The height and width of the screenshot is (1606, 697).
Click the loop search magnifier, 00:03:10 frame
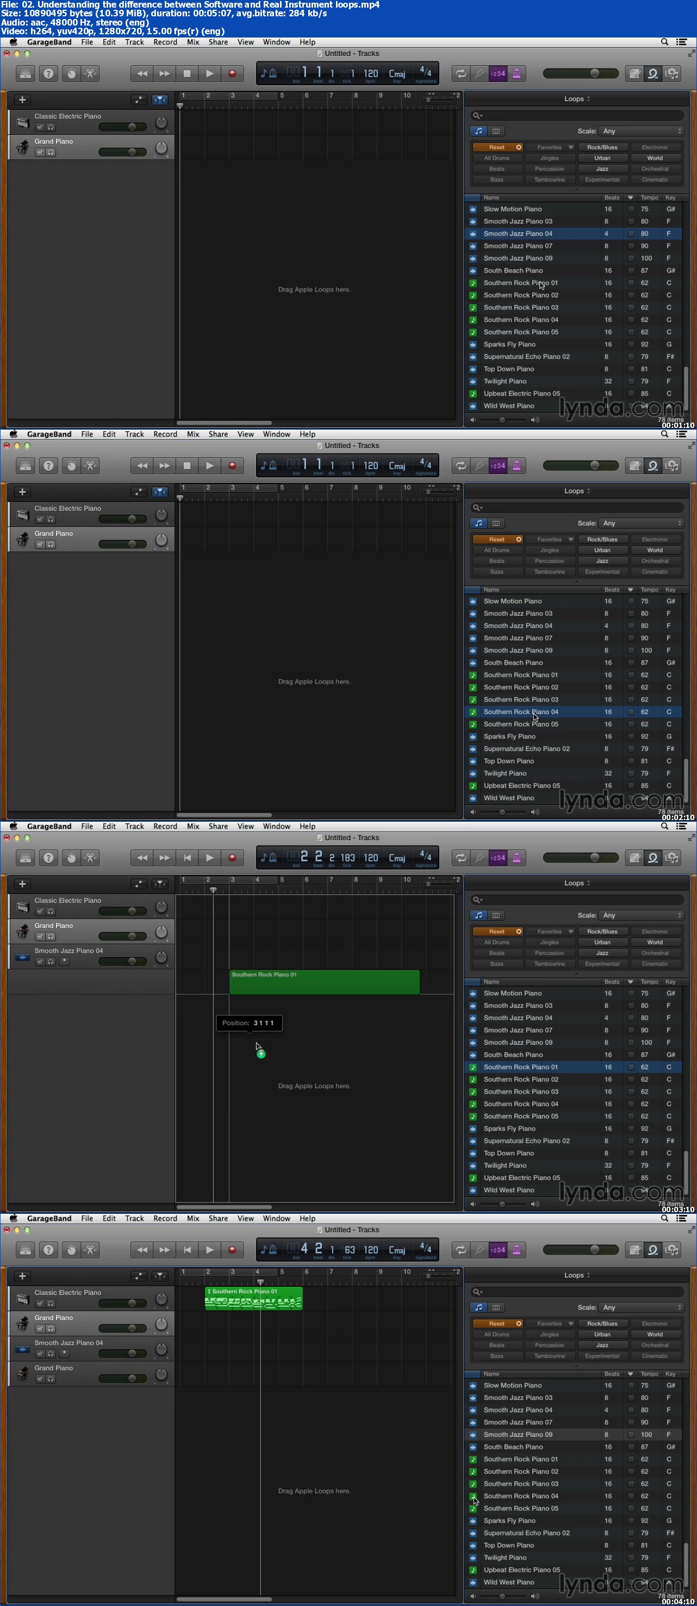[x=477, y=900]
